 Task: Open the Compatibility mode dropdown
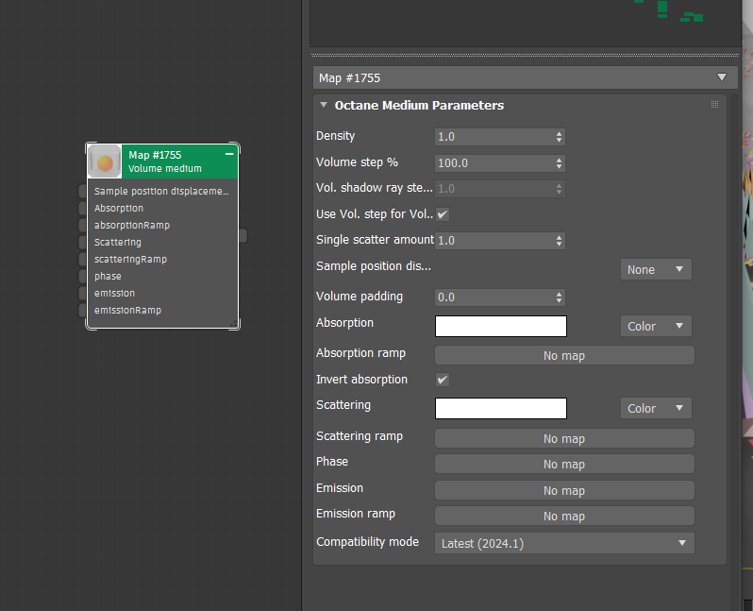pyautogui.click(x=564, y=543)
